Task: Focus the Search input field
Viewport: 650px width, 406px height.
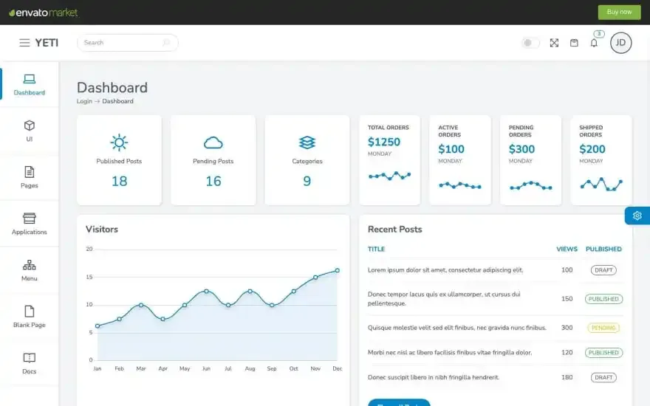Action: pyautogui.click(x=128, y=43)
